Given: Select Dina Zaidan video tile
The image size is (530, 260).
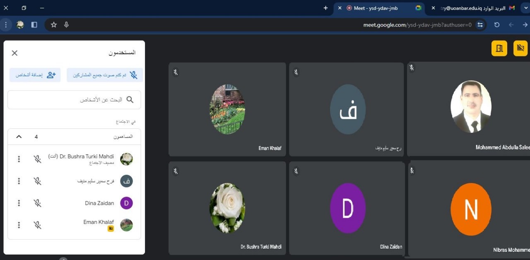Looking at the screenshot, I should click(x=347, y=208).
